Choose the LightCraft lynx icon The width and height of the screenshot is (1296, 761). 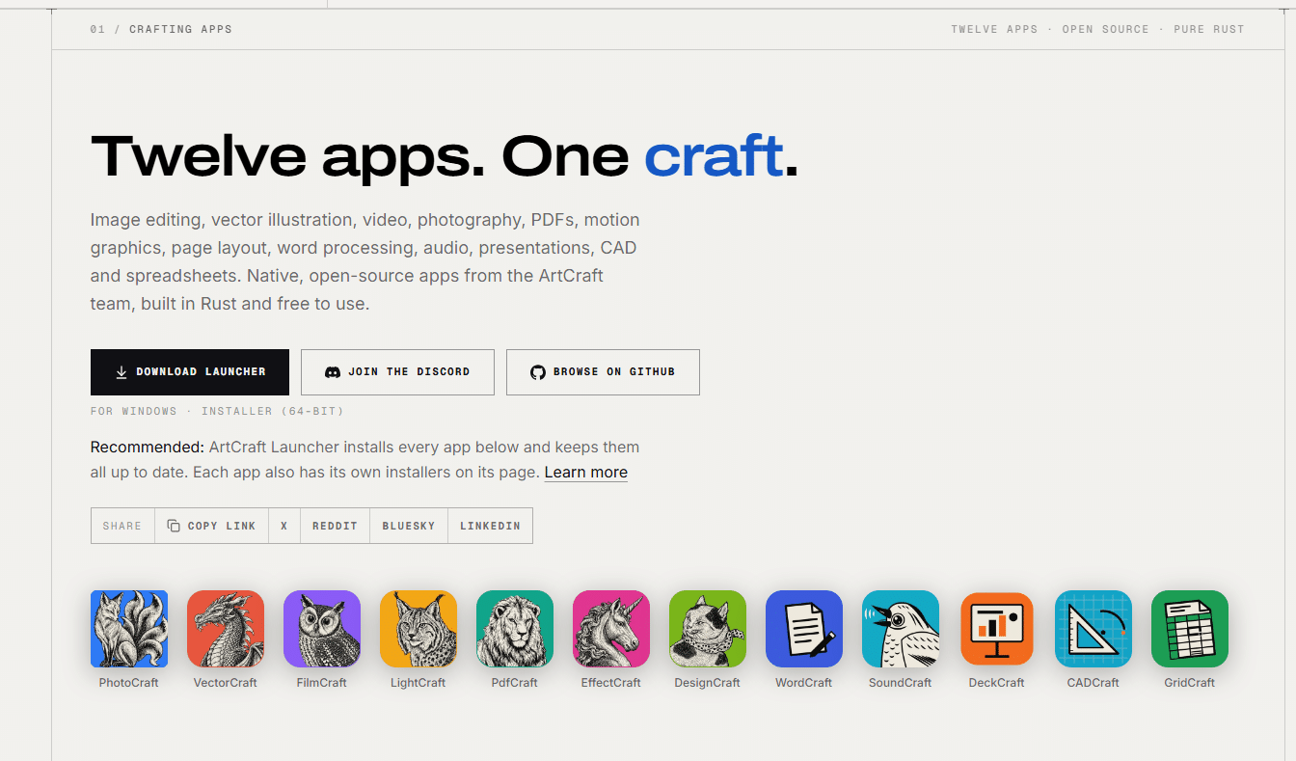pyautogui.click(x=418, y=629)
